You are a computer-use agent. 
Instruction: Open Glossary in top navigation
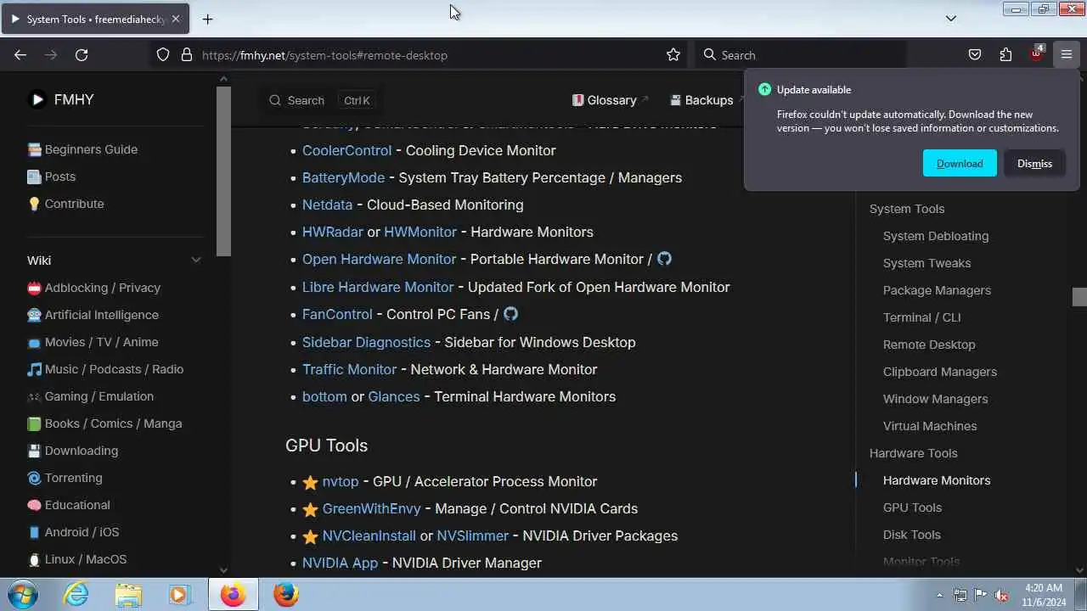[x=611, y=100]
